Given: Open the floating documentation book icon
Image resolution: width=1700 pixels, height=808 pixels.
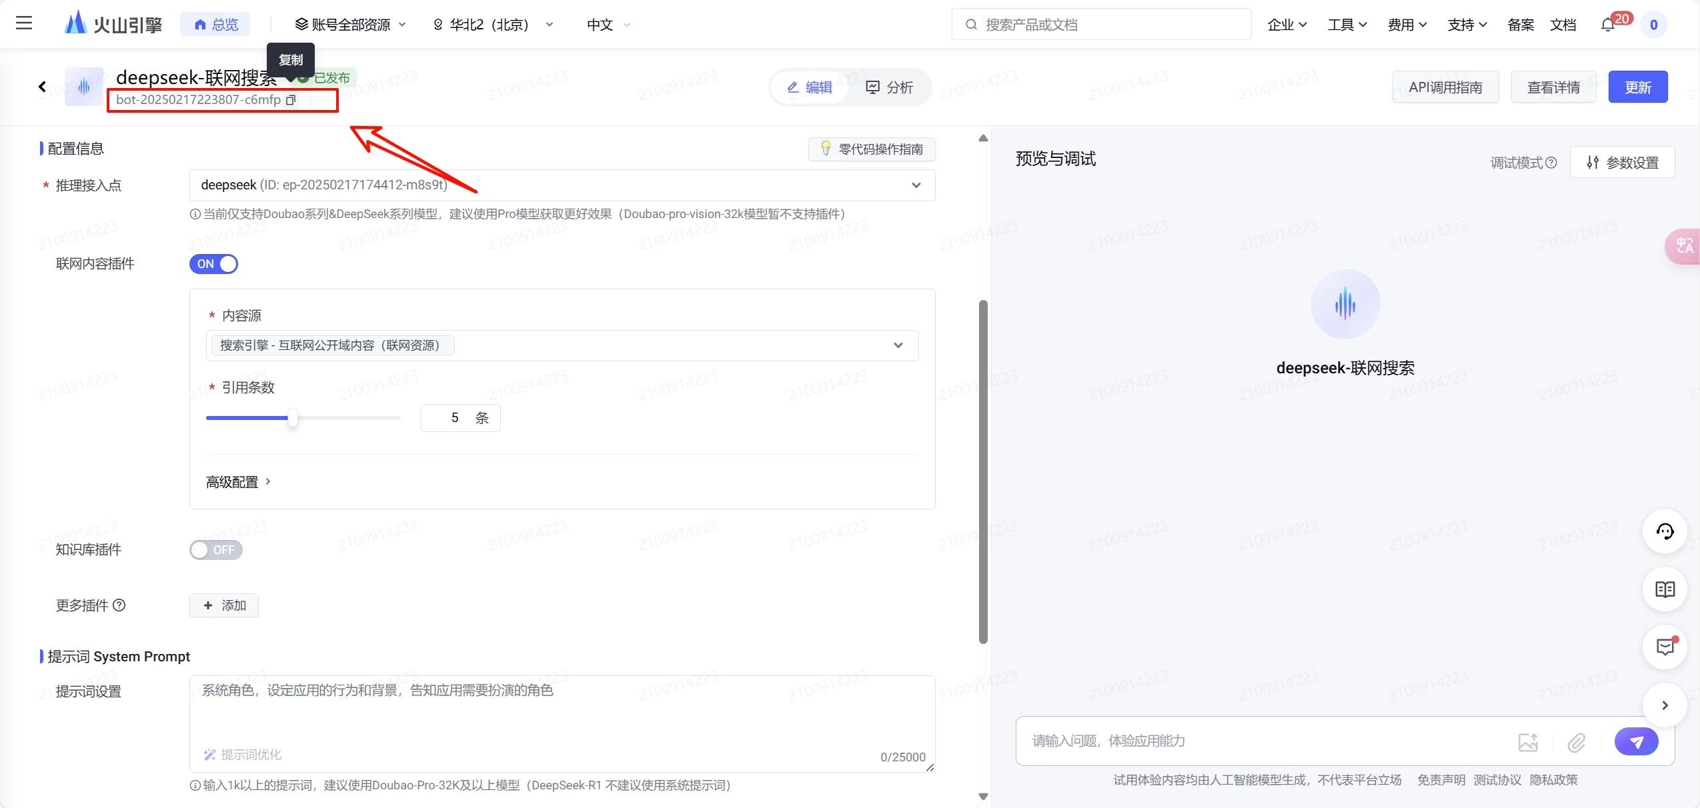Looking at the screenshot, I should pyautogui.click(x=1665, y=589).
